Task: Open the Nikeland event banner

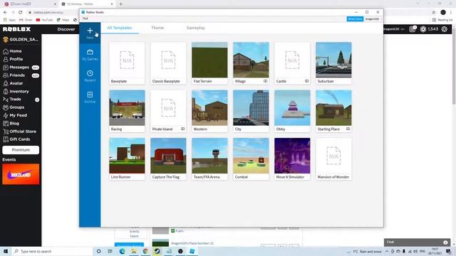Action: [x=21, y=174]
